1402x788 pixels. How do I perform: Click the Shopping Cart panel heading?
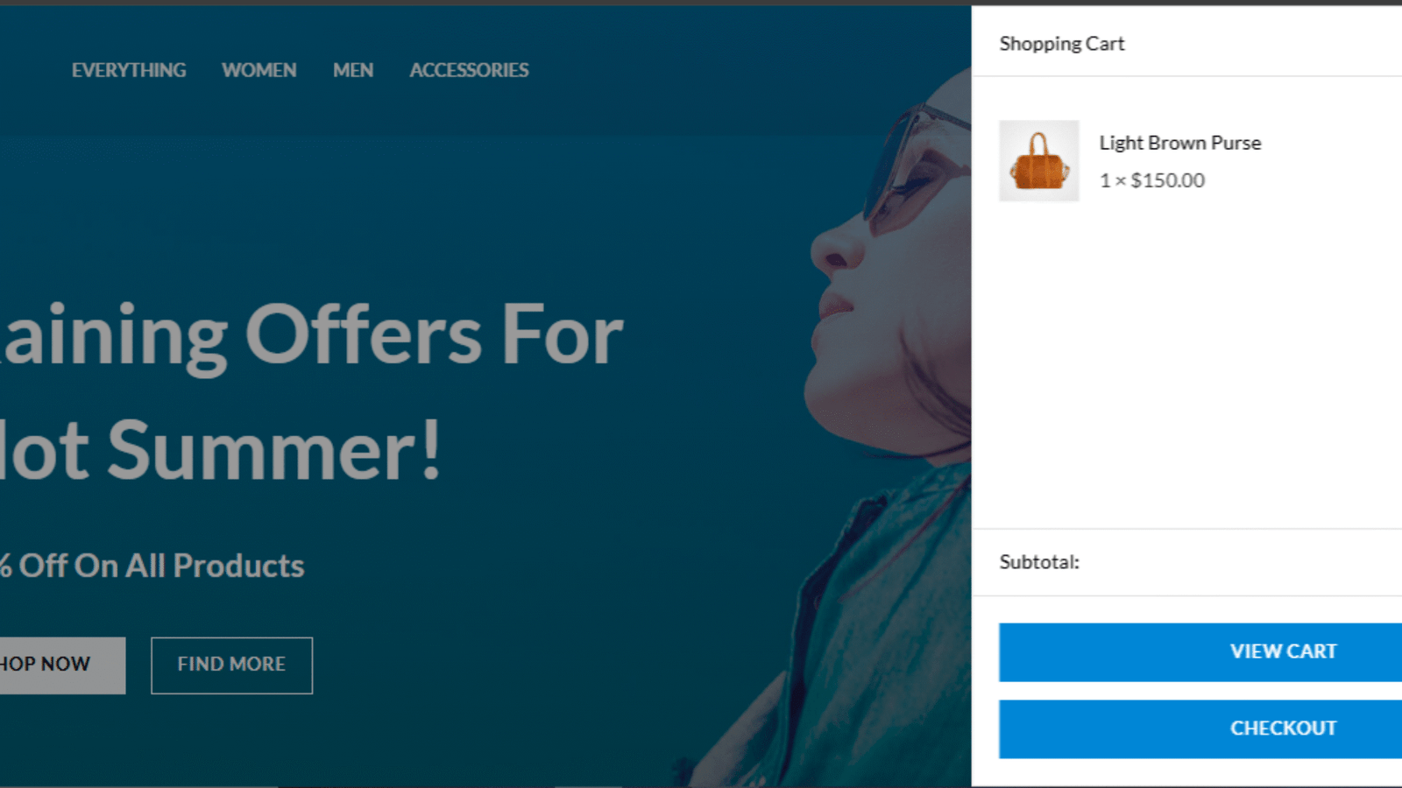(x=1062, y=44)
